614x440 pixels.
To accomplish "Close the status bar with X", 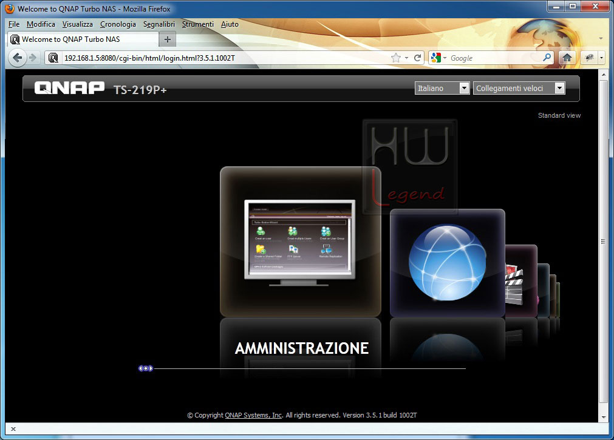I will [x=13, y=429].
